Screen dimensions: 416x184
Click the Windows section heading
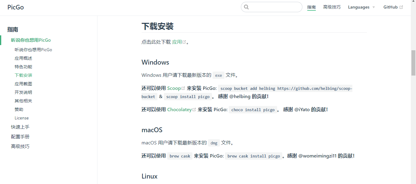point(155,62)
